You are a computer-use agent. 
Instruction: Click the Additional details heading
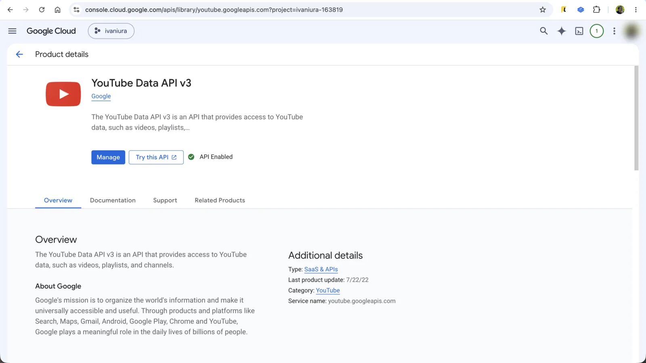(x=325, y=256)
